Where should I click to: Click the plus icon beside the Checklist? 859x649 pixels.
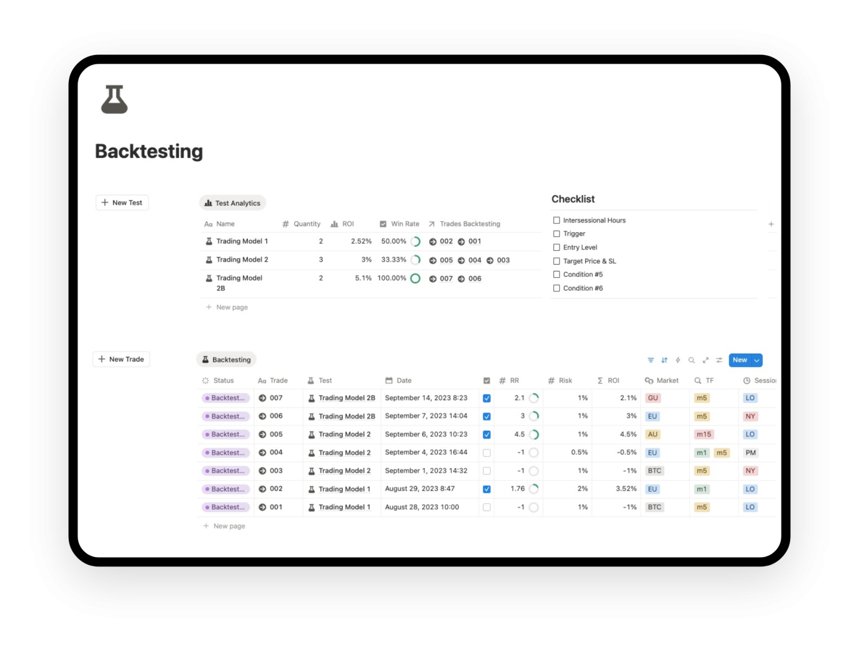point(771,224)
